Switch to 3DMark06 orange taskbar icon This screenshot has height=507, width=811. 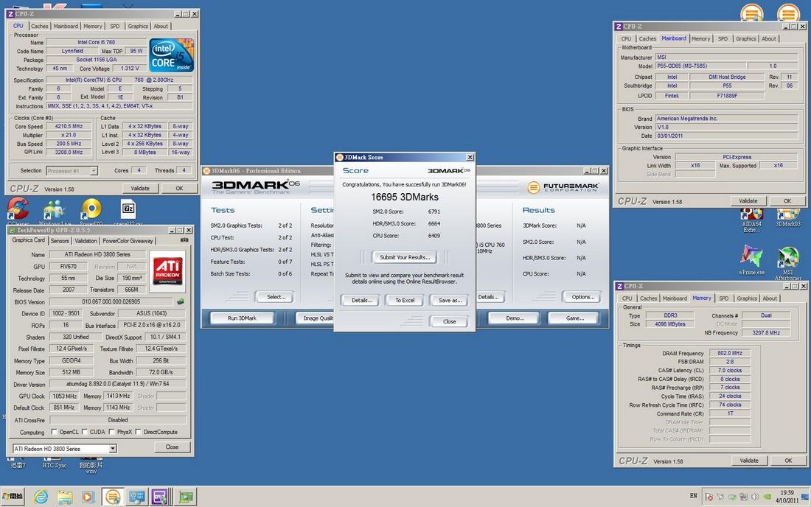coord(112,497)
